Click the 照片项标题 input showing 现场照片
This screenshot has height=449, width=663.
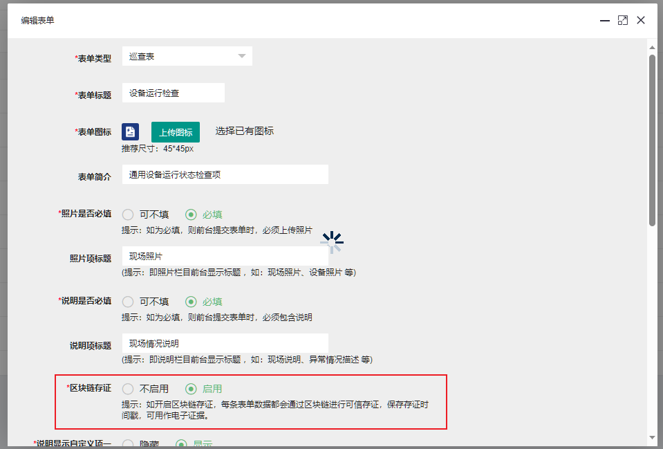225,257
